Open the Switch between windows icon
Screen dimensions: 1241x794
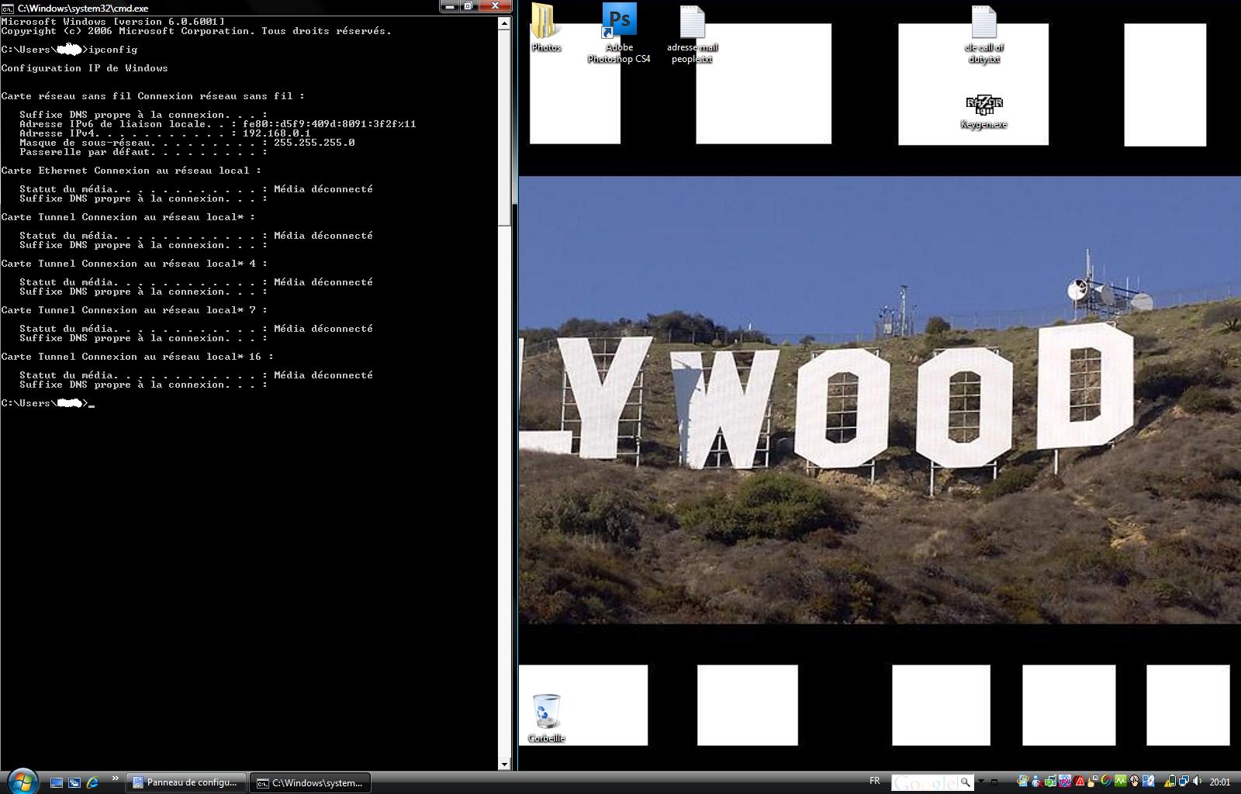[74, 782]
